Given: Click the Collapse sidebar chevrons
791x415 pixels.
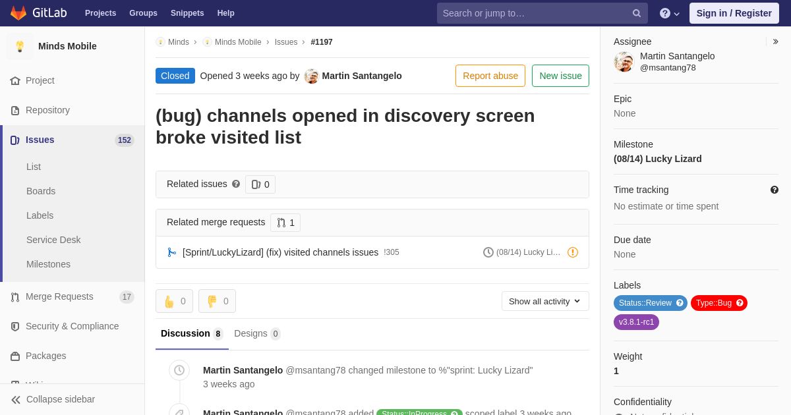Looking at the screenshot, I should coord(16,399).
